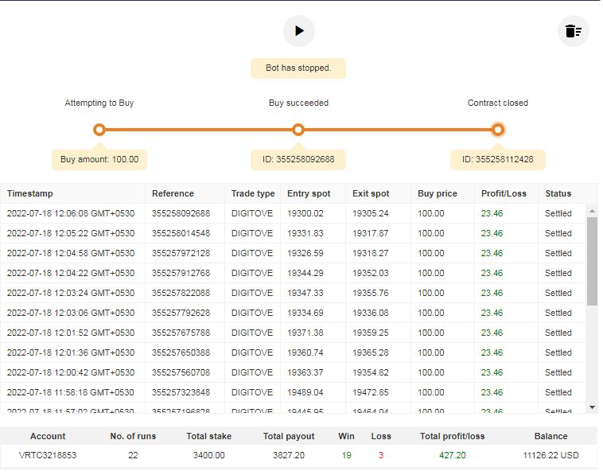Click the Status column header
Viewport: 603px width, 475px height.
click(558, 193)
